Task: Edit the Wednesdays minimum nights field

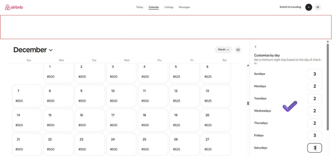Action: pyautogui.click(x=315, y=111)
